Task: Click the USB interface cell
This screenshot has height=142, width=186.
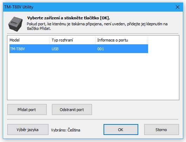Action: (55, 49)
